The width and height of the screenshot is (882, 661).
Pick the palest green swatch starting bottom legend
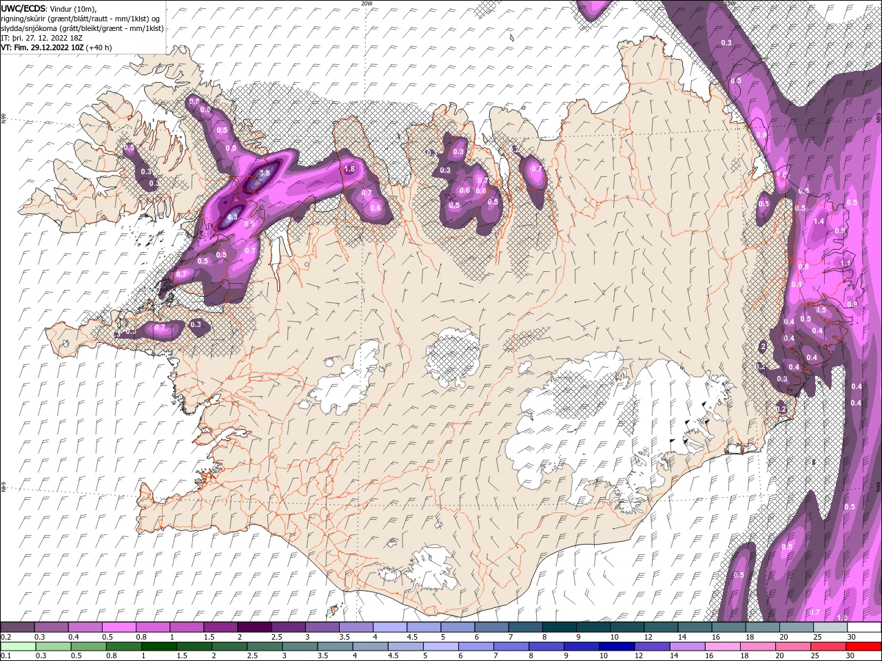pos(17,647)
